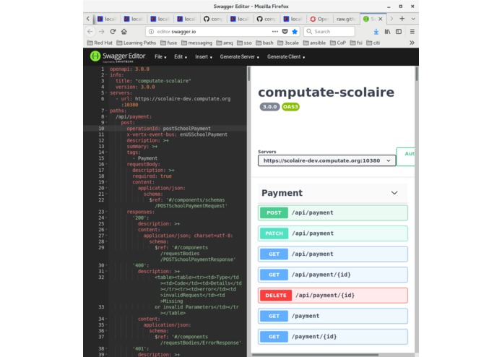Open the Insert menu

point(204,56)
